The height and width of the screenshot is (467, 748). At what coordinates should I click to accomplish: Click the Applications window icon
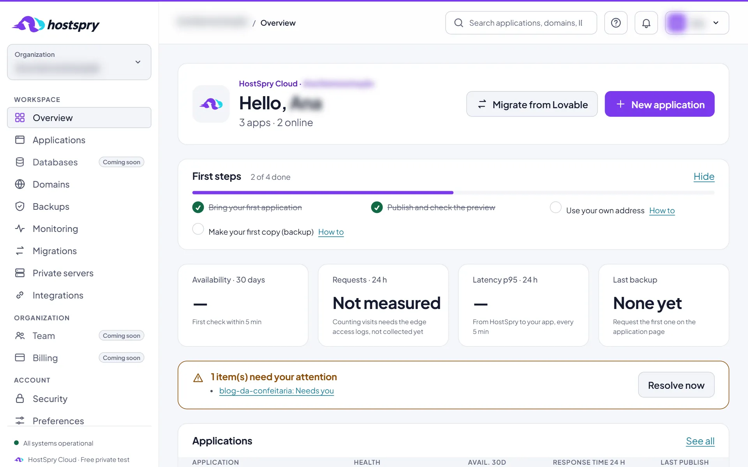[20, 140]
